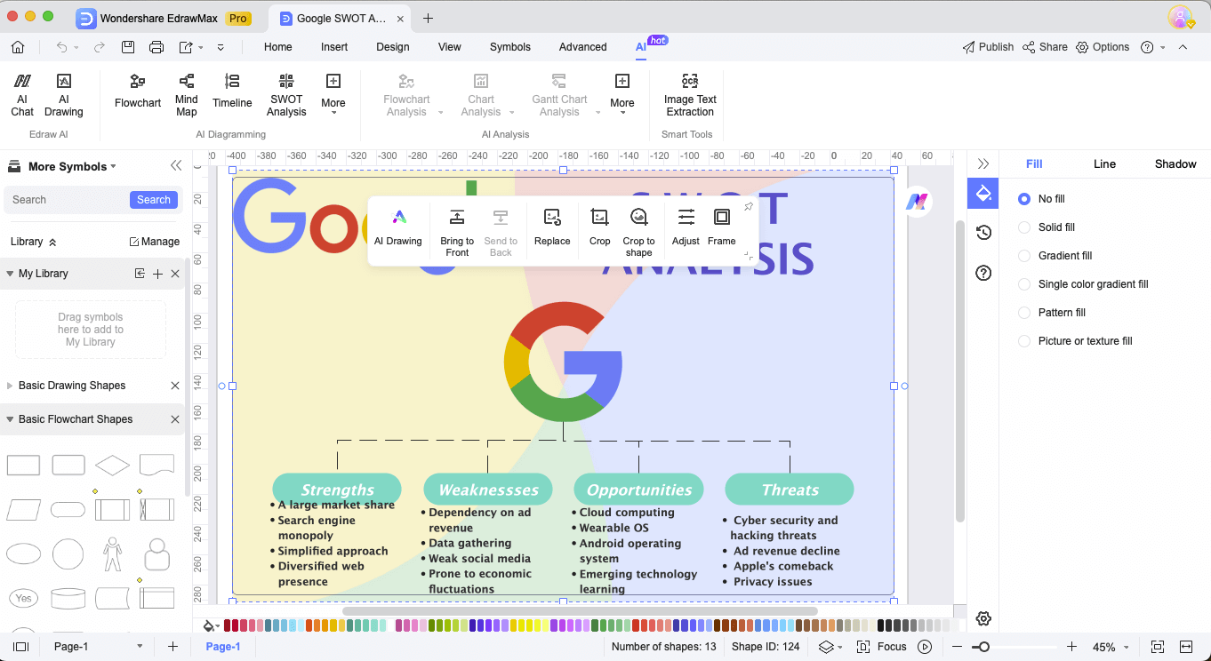This screenshot has height=661, width=1211.
Task: Open the history panel icon
Action: [983, 233]
